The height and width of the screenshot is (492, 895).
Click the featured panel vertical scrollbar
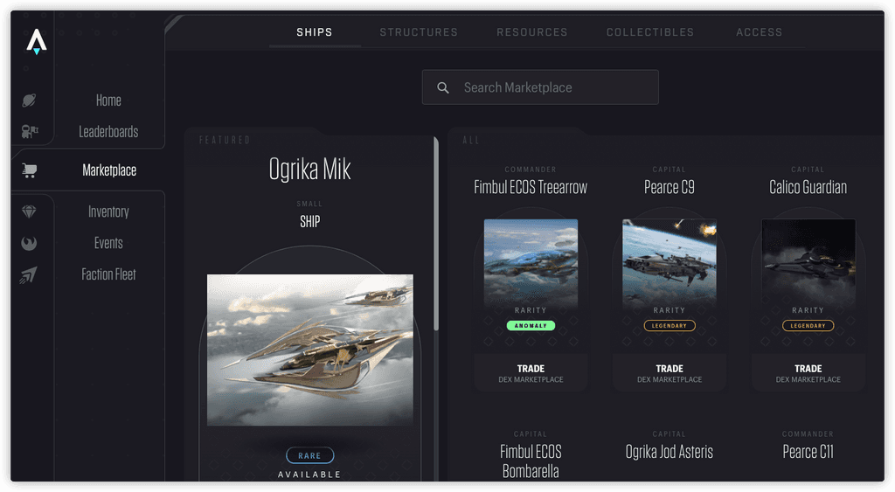(x=436, y=234)
